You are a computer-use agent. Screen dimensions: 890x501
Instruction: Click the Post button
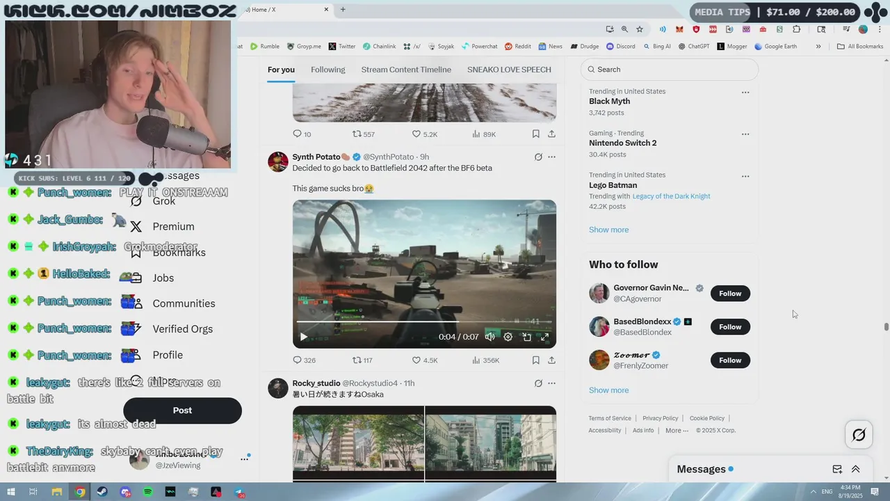tap(182, 411)
